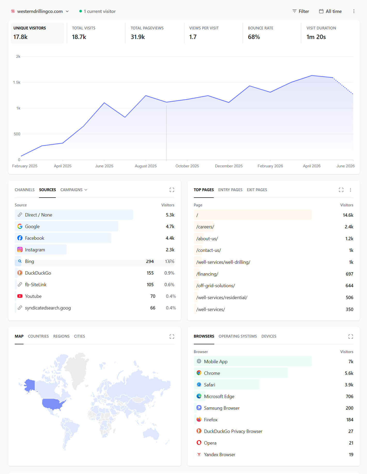Click the United States on the map
367x474 pixels.
click(x=53, y=404)
